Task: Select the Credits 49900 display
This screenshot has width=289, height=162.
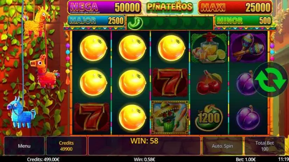Action: point(66,146)
